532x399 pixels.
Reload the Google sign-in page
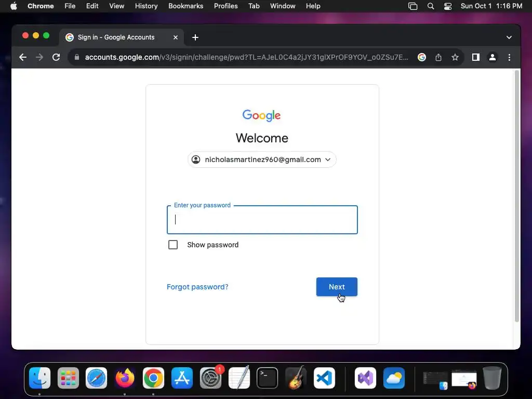click(x=56, y=57)
